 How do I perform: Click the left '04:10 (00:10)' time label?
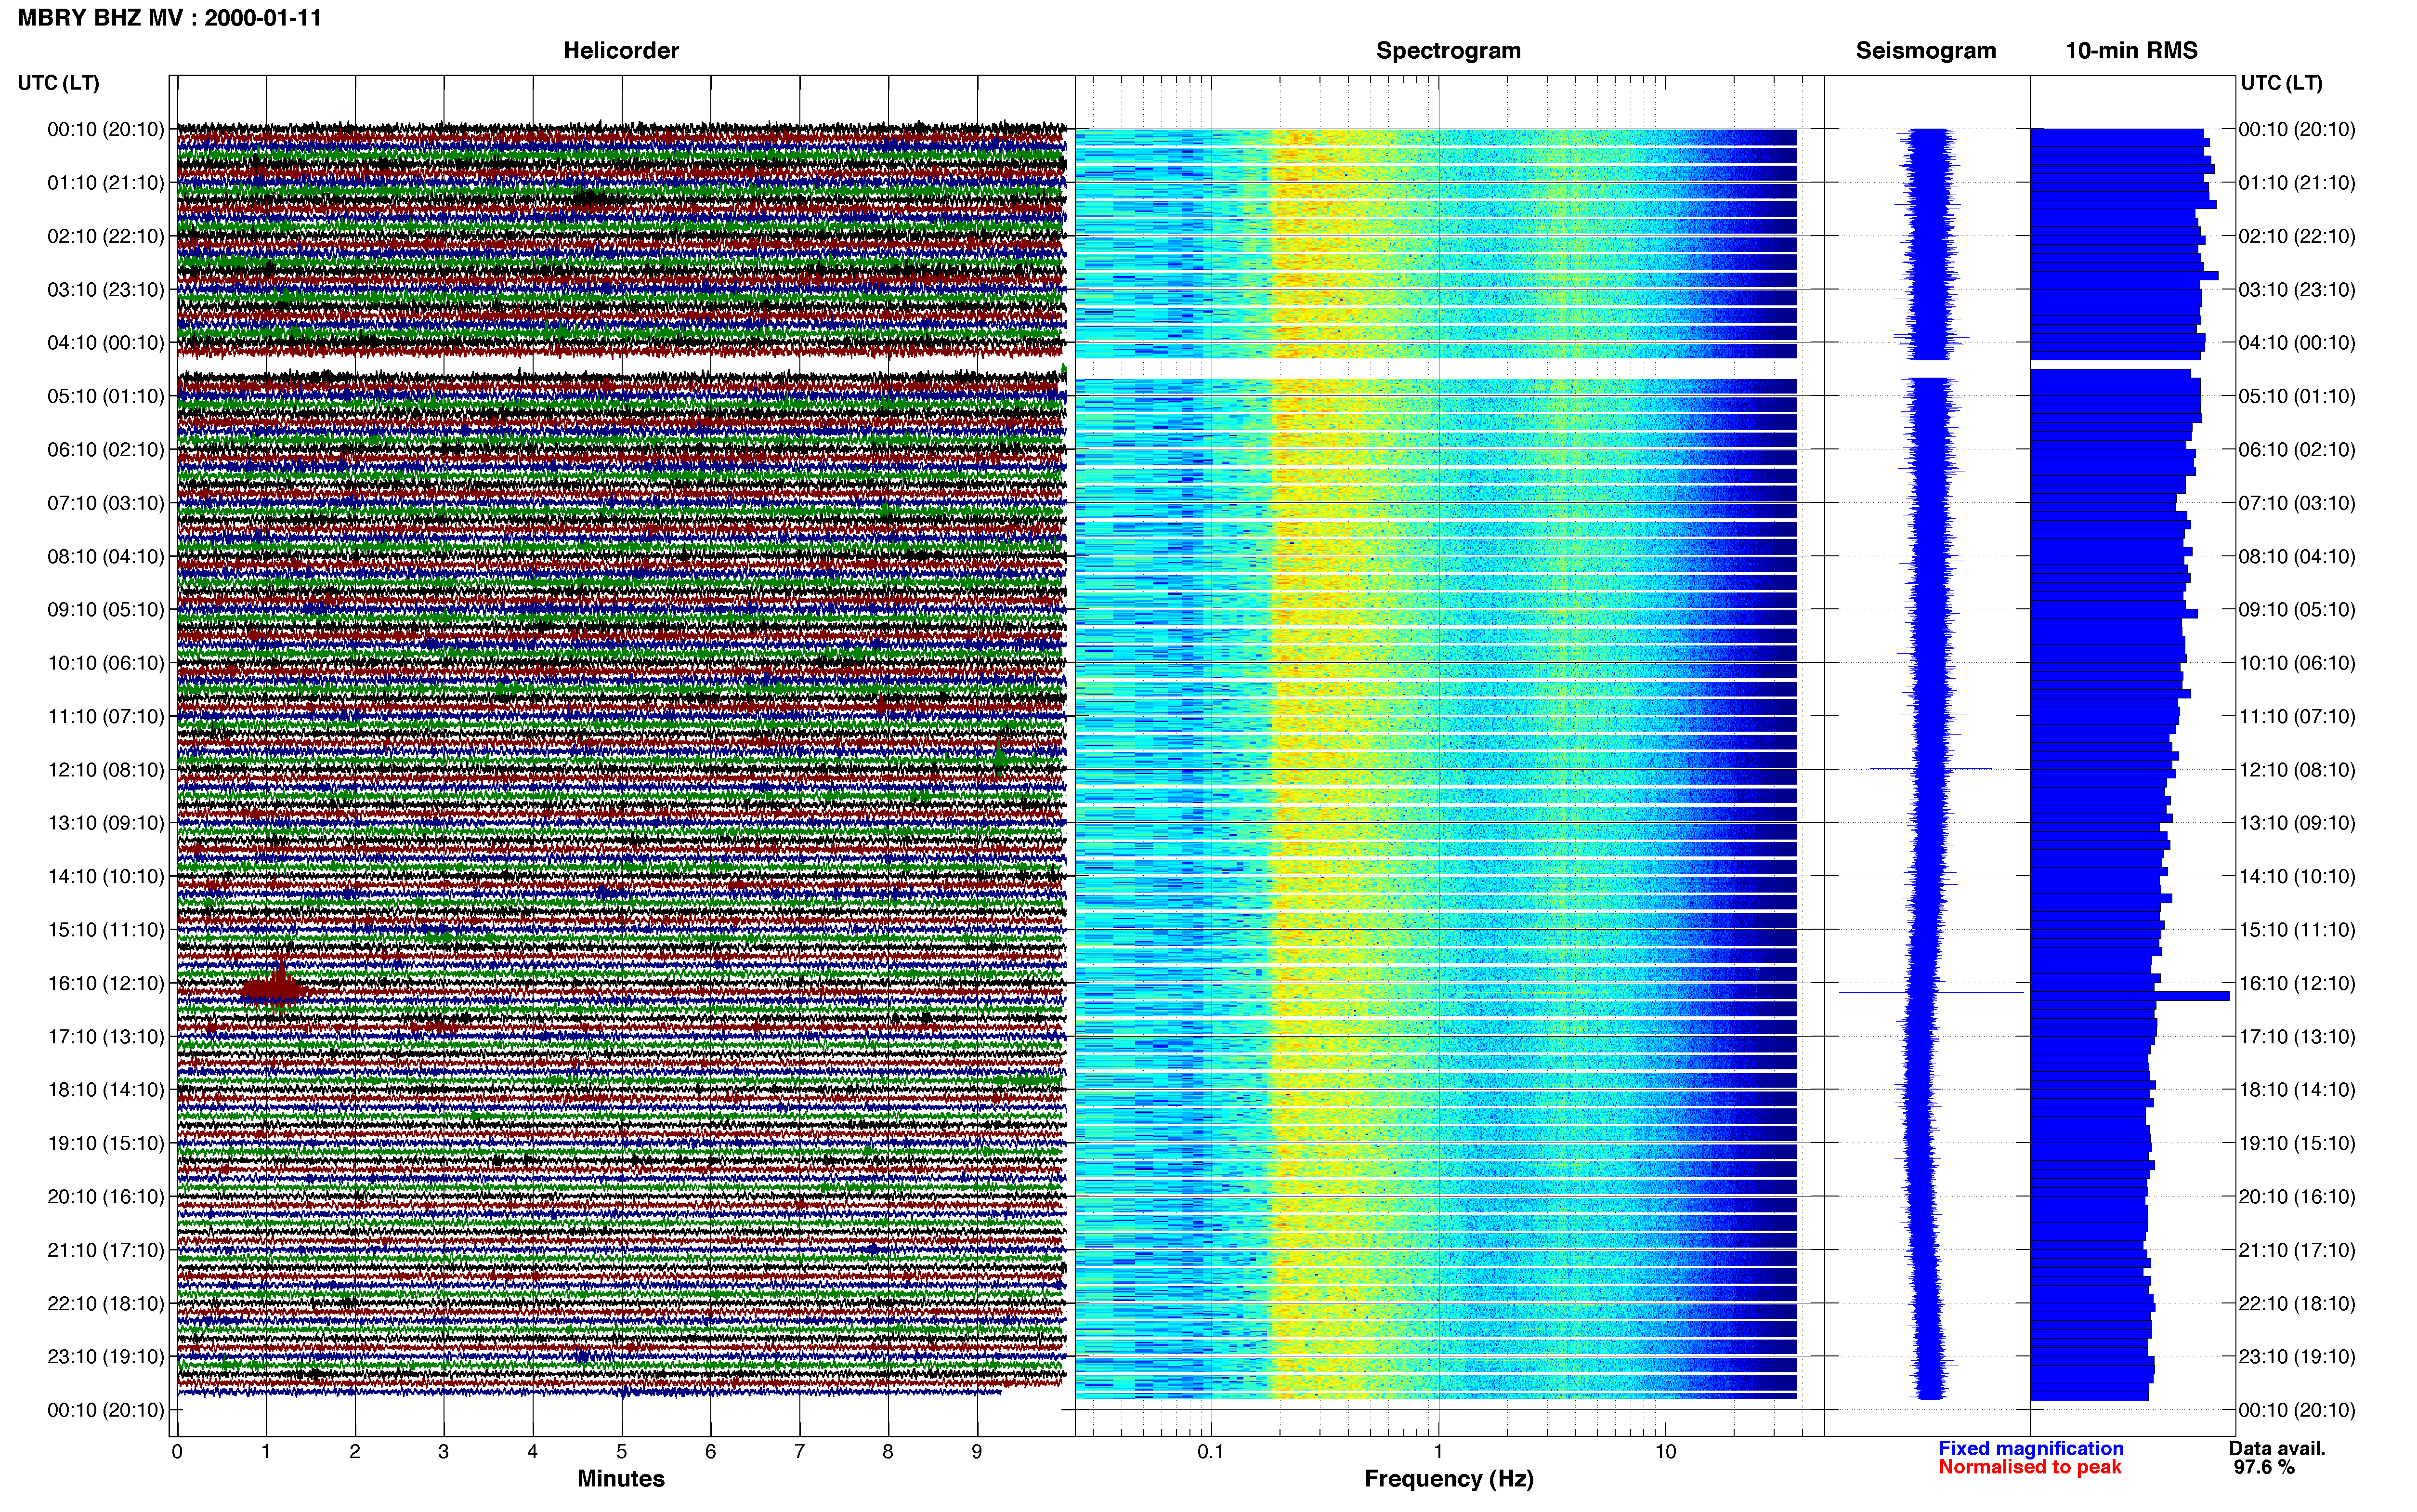pos(106,343)
